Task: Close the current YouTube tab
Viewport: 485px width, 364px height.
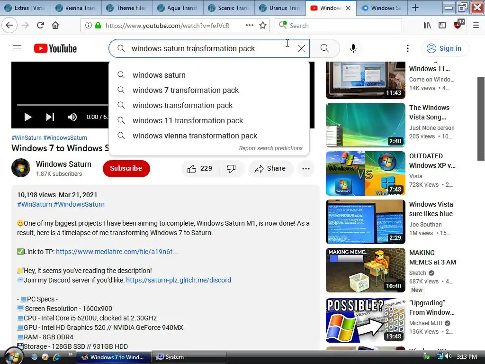Action: point(348,8)
